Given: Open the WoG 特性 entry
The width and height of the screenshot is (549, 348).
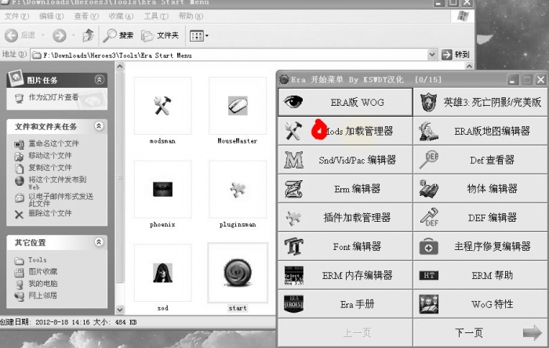Looking at the screenshot, I should pos(480,304).
